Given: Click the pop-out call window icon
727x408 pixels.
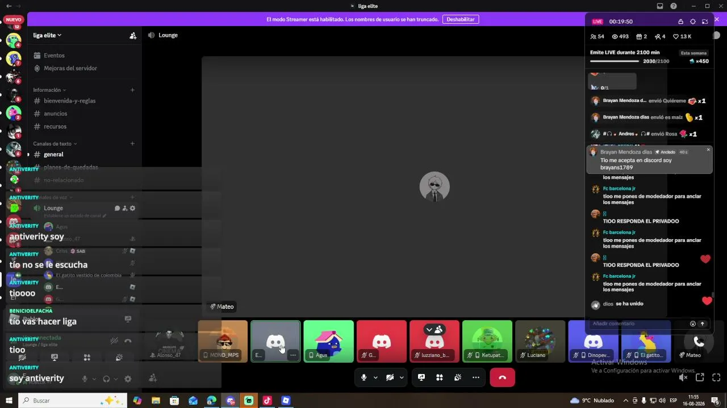Looking at the screenshot, I should point(700,377).
